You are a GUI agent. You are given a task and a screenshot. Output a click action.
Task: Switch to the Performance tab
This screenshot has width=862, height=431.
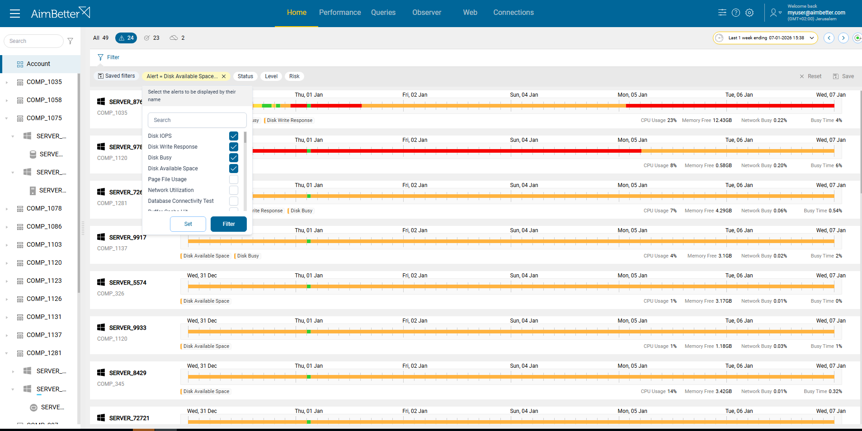coord(339,13)
